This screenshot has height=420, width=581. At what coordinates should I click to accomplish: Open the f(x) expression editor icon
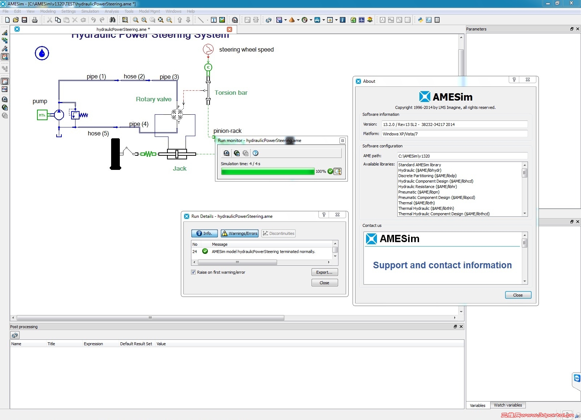click(x=429, y=20)
